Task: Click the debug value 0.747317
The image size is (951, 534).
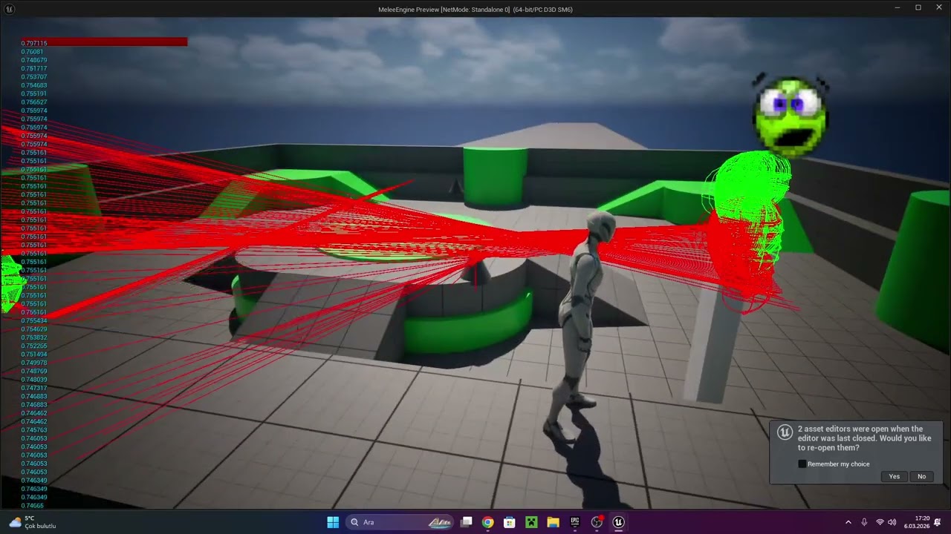Action: (x=34, y=388)
